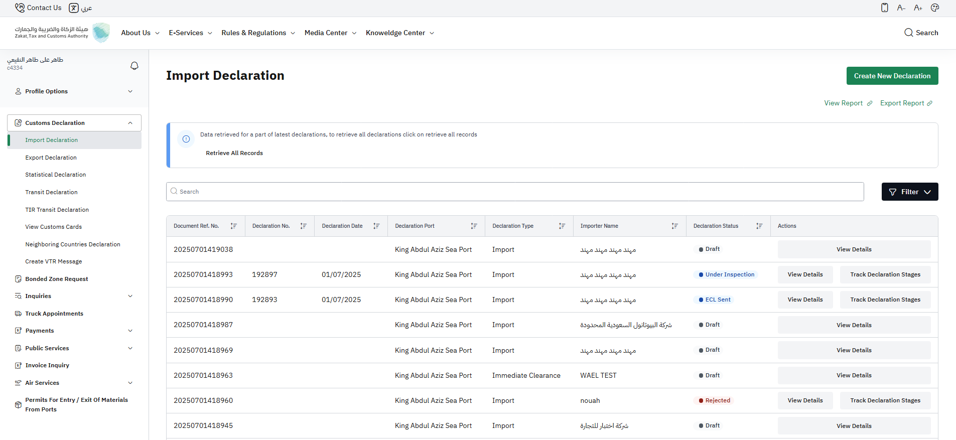
Task: Open View Customs Cards page
Action: tap(54, 227)
